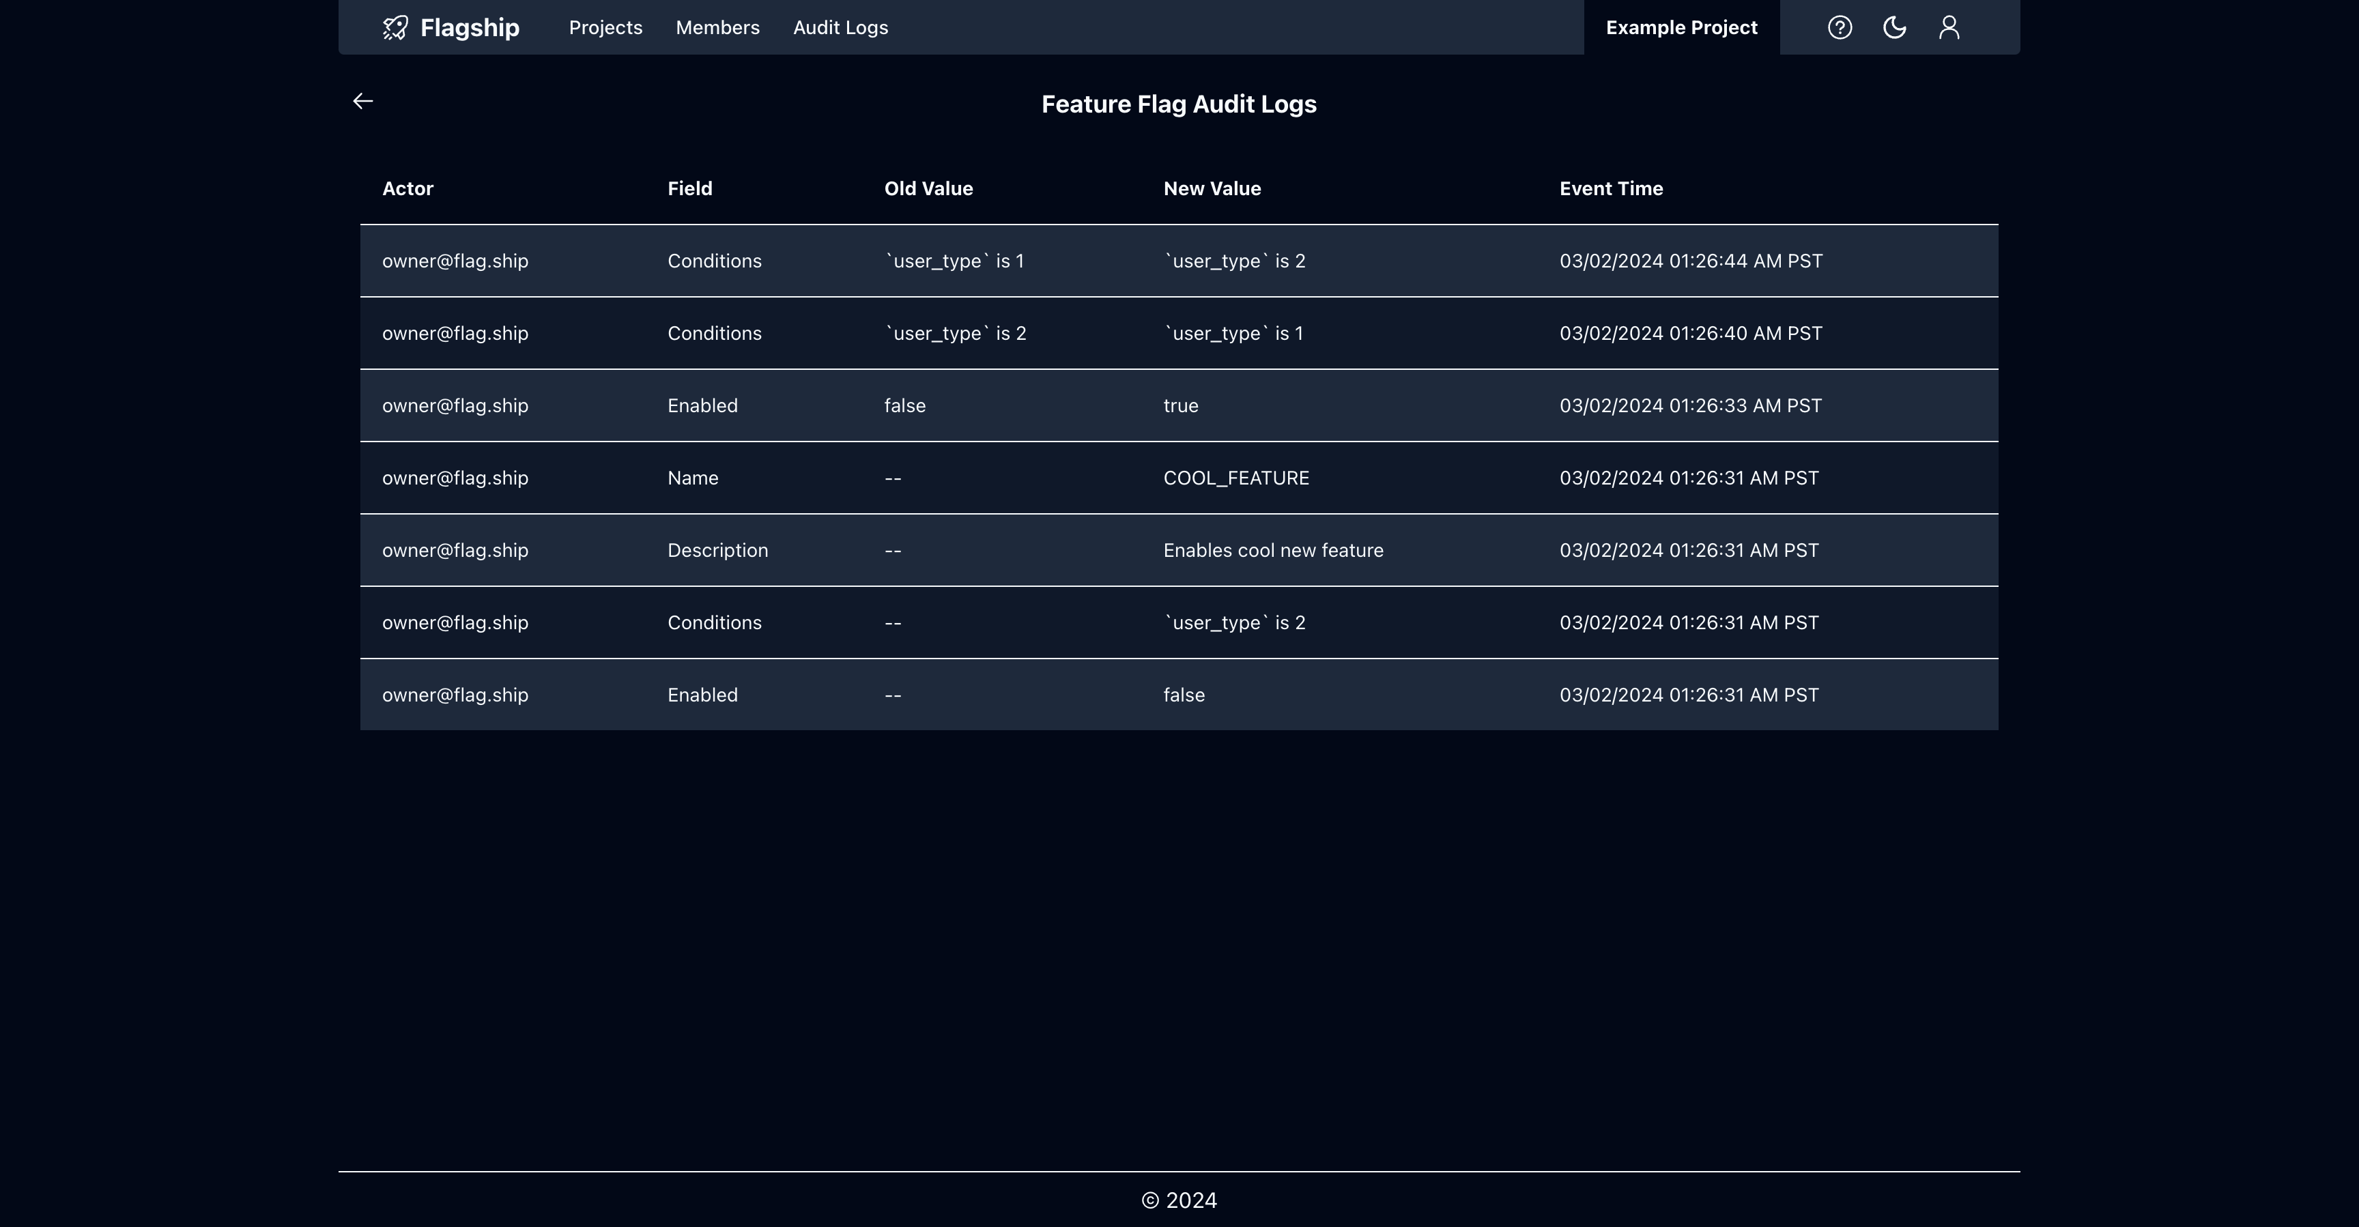Viewport: 2359px width, 1227px height.
Task: Open the Audit Logs nav item
Action: click(x=841, y=27)
